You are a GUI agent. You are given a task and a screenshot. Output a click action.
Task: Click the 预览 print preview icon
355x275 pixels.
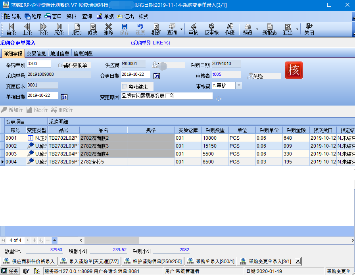click(248, 29)
